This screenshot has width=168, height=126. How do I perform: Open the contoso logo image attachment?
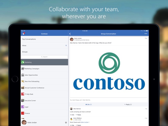(x=108, y=72)
